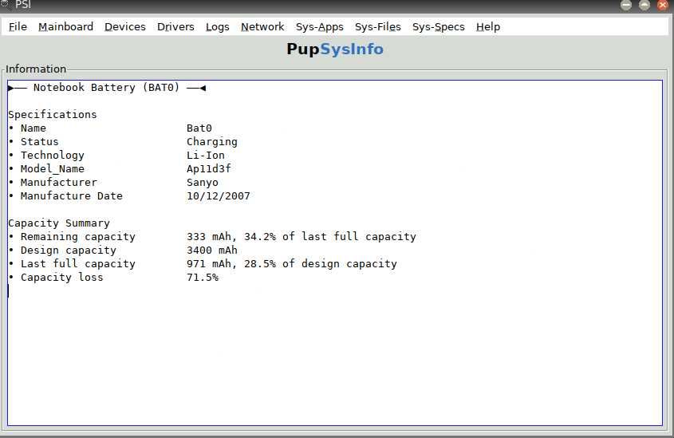Maximize the PSI window
Screen dimensions: 674x438
point(644,5)
